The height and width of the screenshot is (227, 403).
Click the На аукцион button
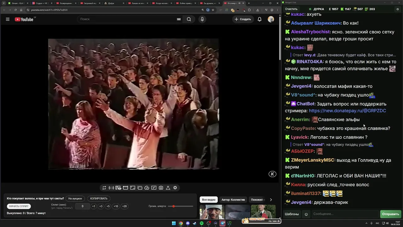point(75,199)
